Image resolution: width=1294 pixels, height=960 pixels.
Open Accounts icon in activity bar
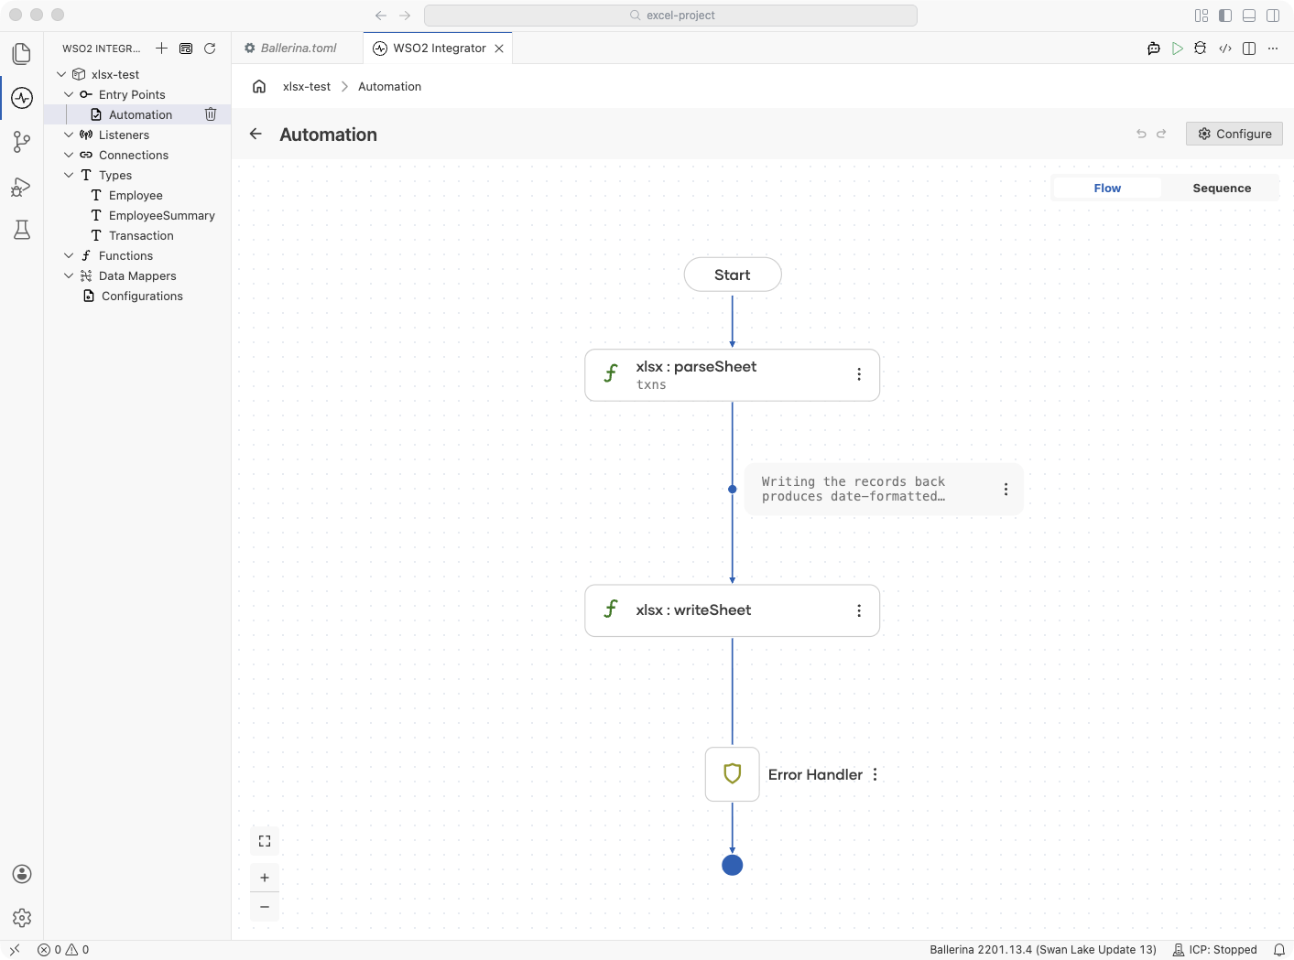coord(22,874)
